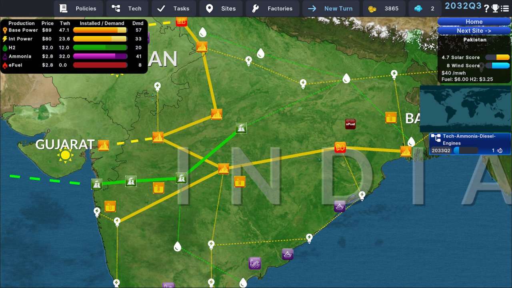Open the Tech tree tab
The width and height of the screenshot is (512, 288).
coord(126,8)
